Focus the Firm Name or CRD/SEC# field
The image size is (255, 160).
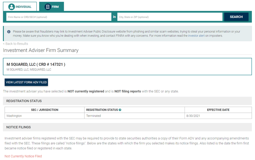point(59,17)
